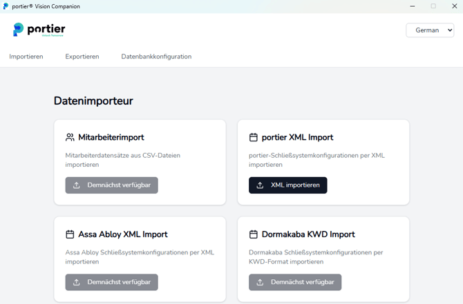Click Demnächst verfügbar under Assa Abloy XML Import
This screenshot has height=304, width=463.
112,283
